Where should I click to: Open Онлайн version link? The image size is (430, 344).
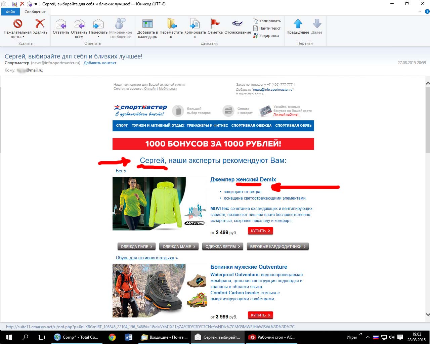pyautogui.click(x=150, y=89)
